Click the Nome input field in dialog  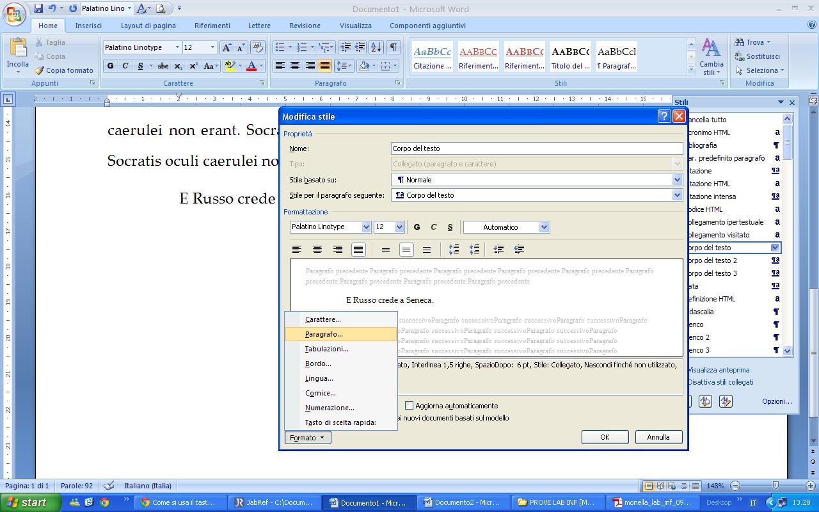pyautogui.click(x=537, y=148)
